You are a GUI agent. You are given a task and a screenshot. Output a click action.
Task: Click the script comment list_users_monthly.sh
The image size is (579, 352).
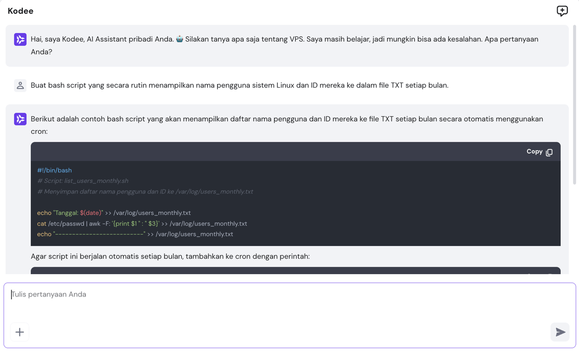84,181
